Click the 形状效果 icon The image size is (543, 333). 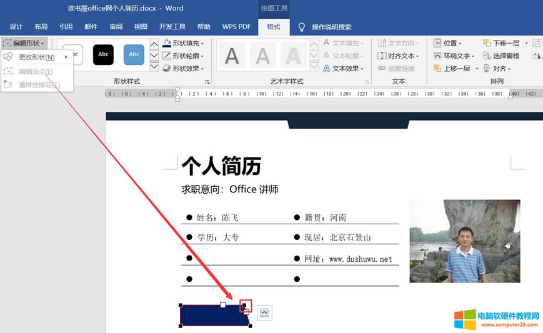(x=167, y=68)
